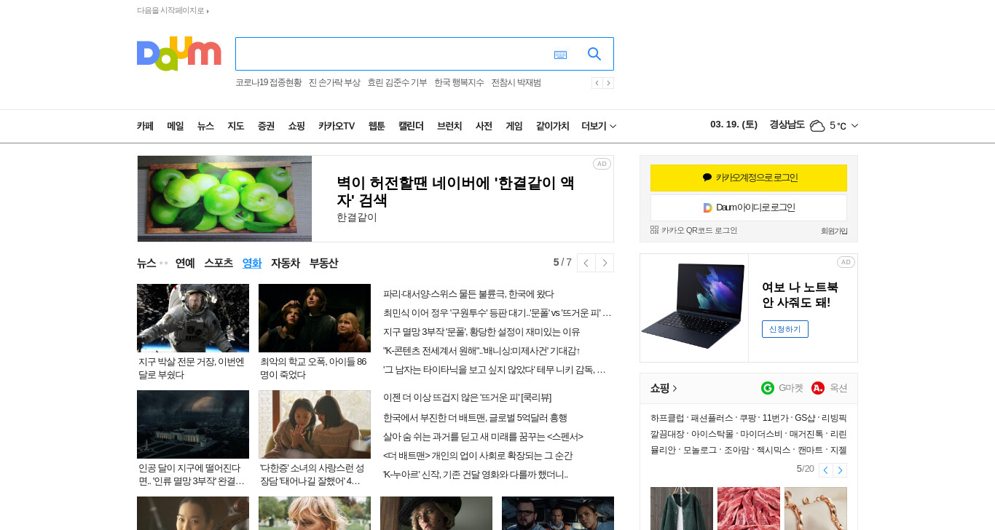Viewport: 995px width, 530px height.
Task: Open the '다한증' 소녀 article thumbnail
Action: click(x=315, y=424)
